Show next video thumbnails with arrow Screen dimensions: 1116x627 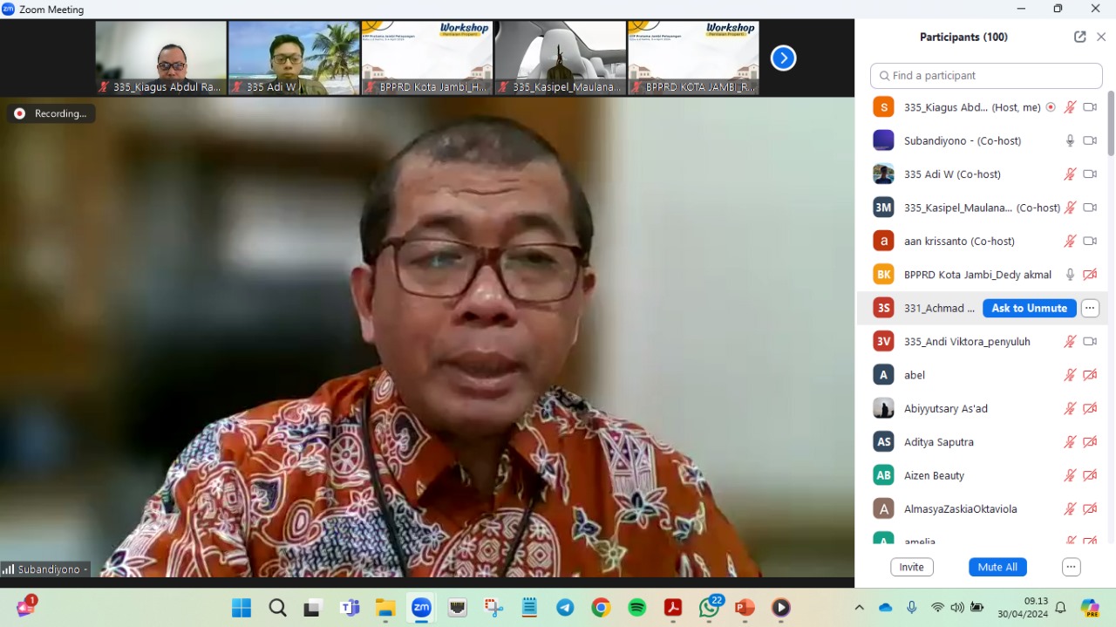(783, 58)
